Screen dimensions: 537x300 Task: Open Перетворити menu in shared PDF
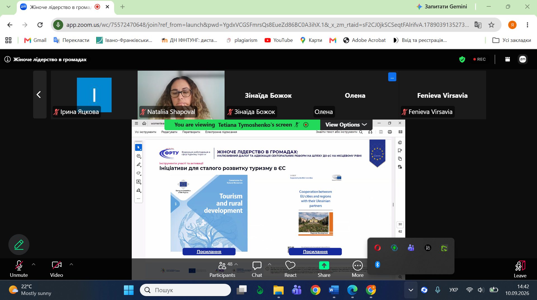(191, 132)
